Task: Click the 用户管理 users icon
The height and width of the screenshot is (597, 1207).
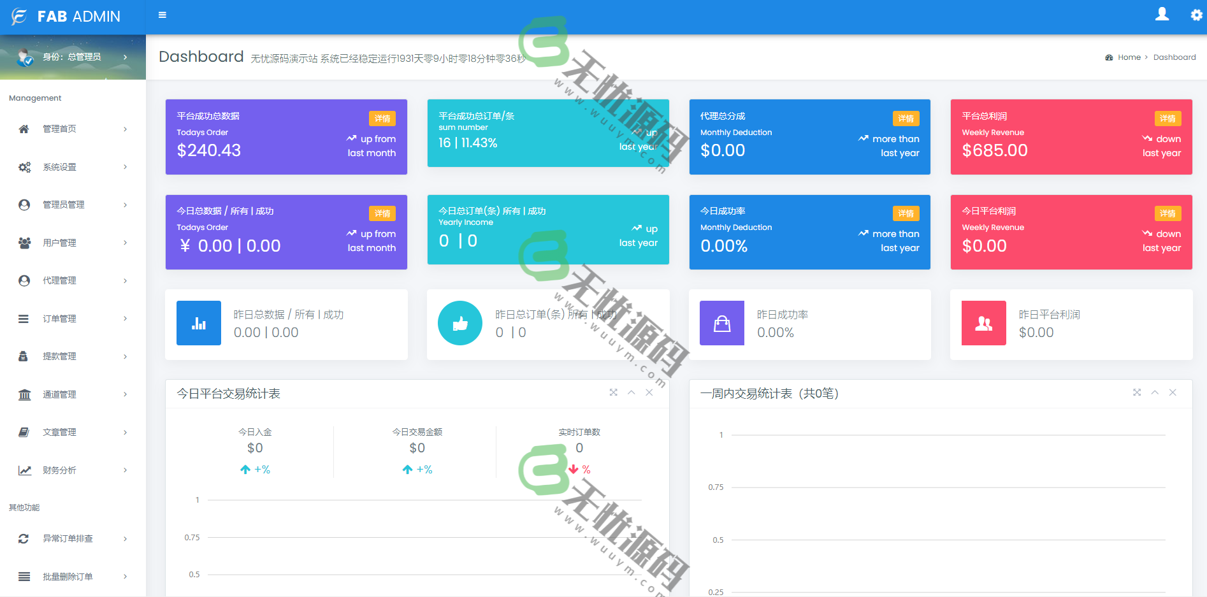Action: (24, 242)
